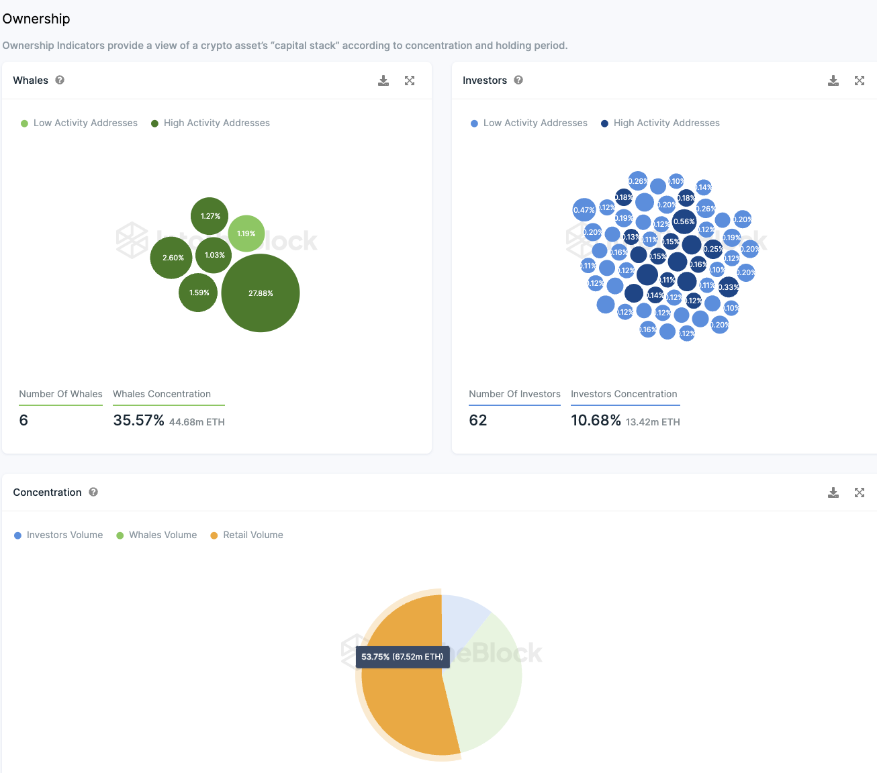
Task: Download the Investors chart data
Action: click(833, 81)
